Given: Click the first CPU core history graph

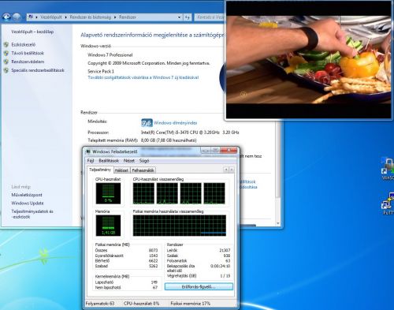Looking at the screenshot, I should [x=143, y=193].
